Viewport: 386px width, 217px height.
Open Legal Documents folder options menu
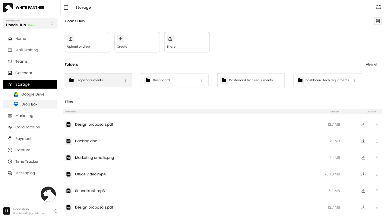[125, 80]
